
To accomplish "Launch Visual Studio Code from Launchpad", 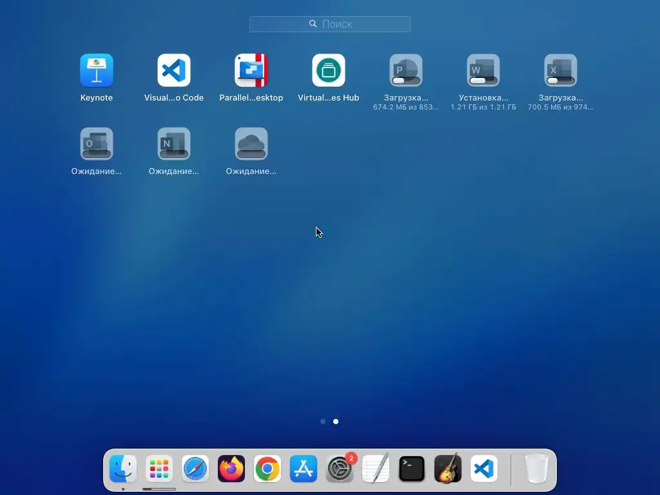I will (174, 70).
